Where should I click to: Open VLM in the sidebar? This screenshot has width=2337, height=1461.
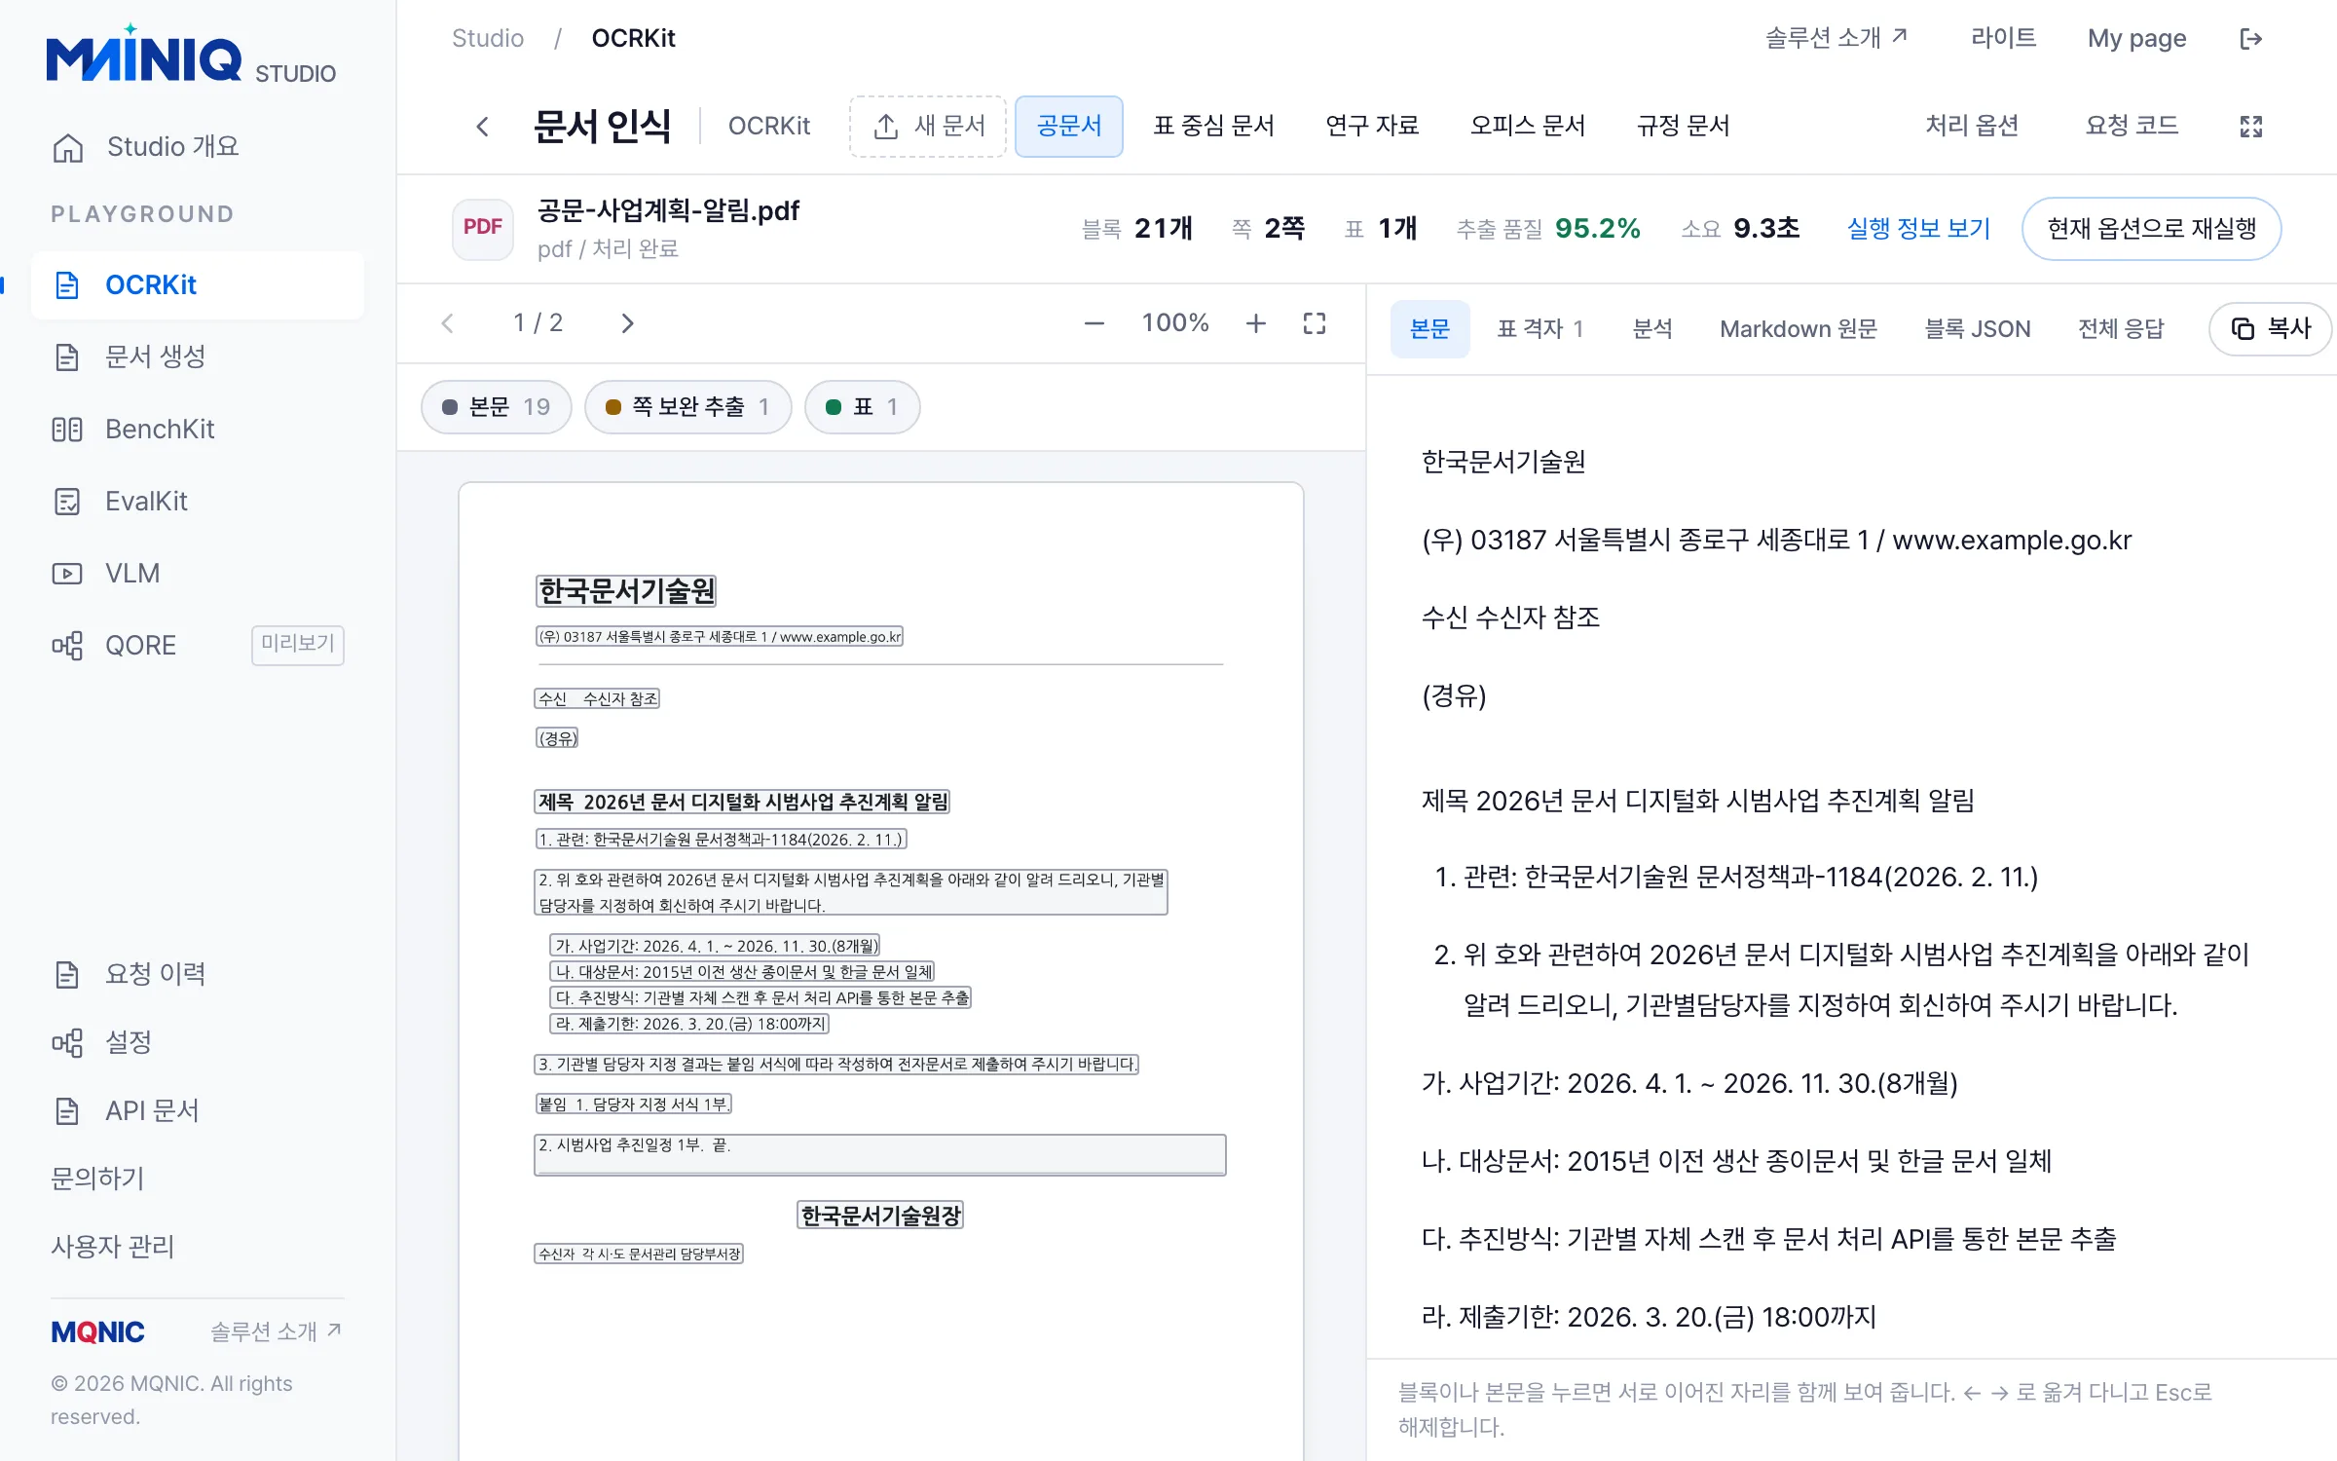(x=198, y=574)
